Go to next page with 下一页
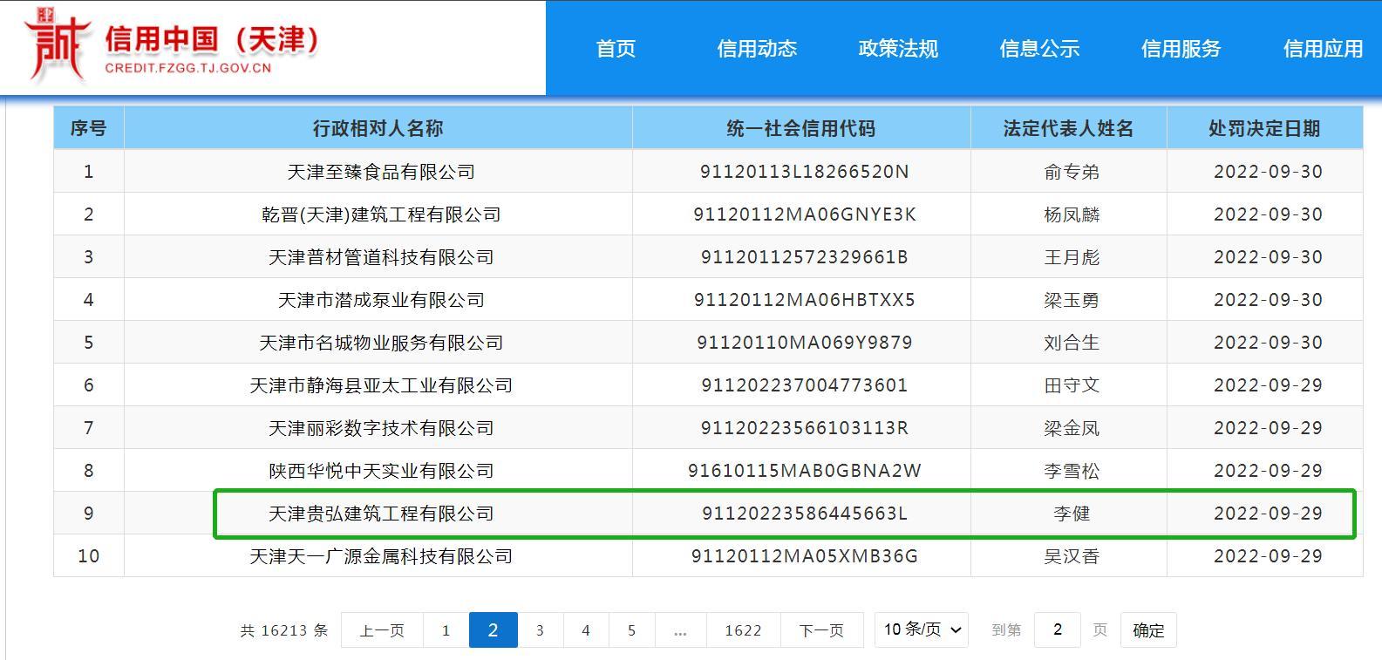 coord(821,630)
